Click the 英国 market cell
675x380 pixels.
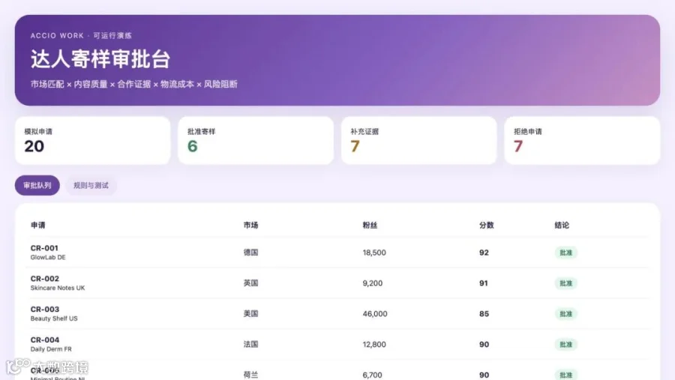coord(250,283)
